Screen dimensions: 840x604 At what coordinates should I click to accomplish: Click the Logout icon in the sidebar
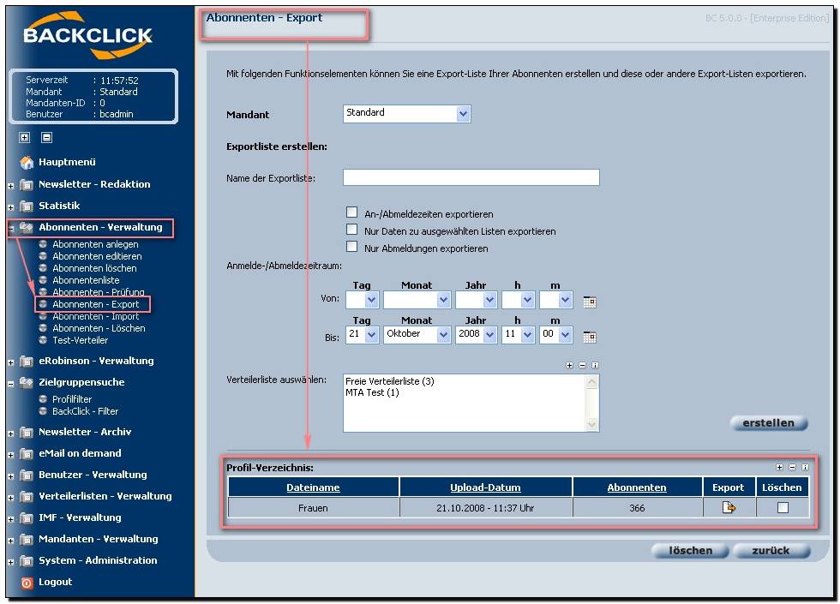[27, 583]
